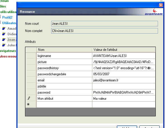Click user icon beside John in tree
The image size is (168, 128).
[x=4, y=45]
